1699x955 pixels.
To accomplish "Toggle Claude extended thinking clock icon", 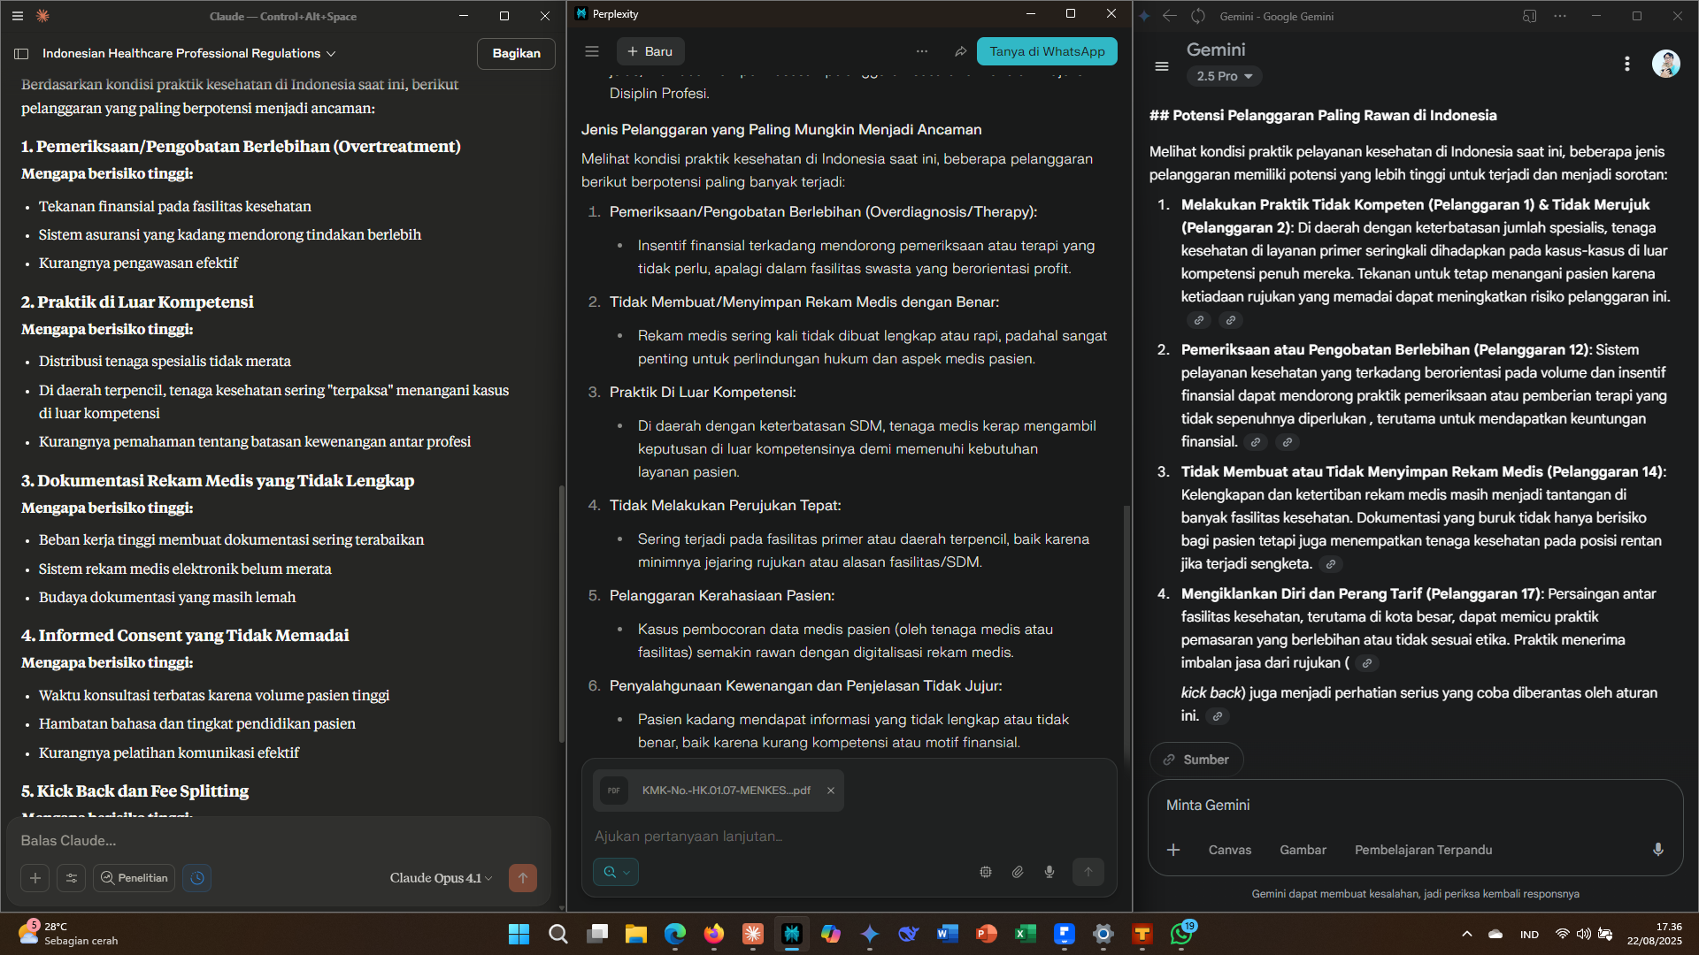I will 196,878.
